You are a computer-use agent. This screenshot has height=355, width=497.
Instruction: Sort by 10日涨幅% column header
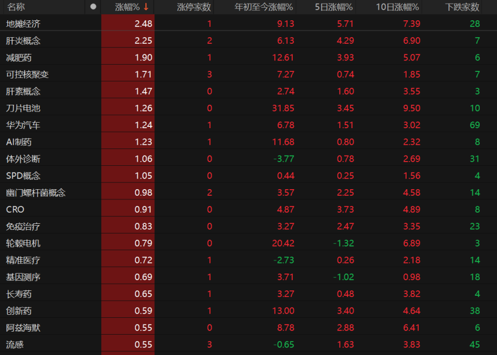click(x=397, y=7)
